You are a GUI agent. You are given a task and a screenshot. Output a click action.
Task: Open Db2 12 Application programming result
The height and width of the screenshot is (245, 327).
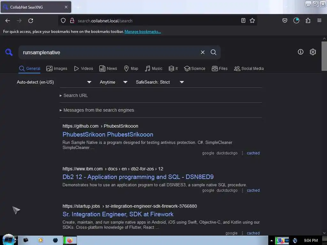138,177
